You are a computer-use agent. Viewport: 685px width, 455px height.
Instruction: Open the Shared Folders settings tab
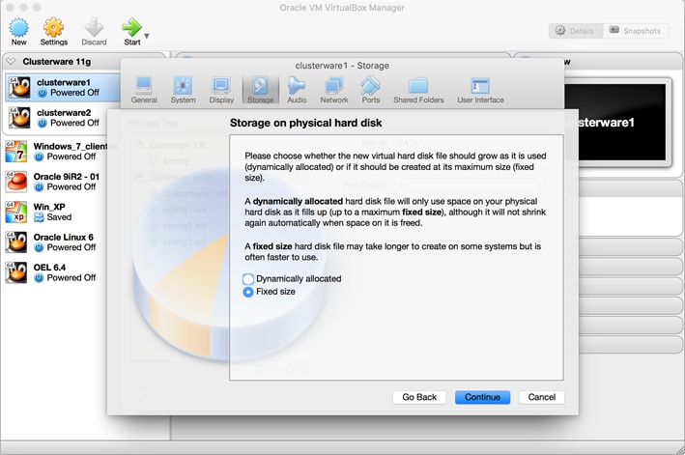coord(418,90)
